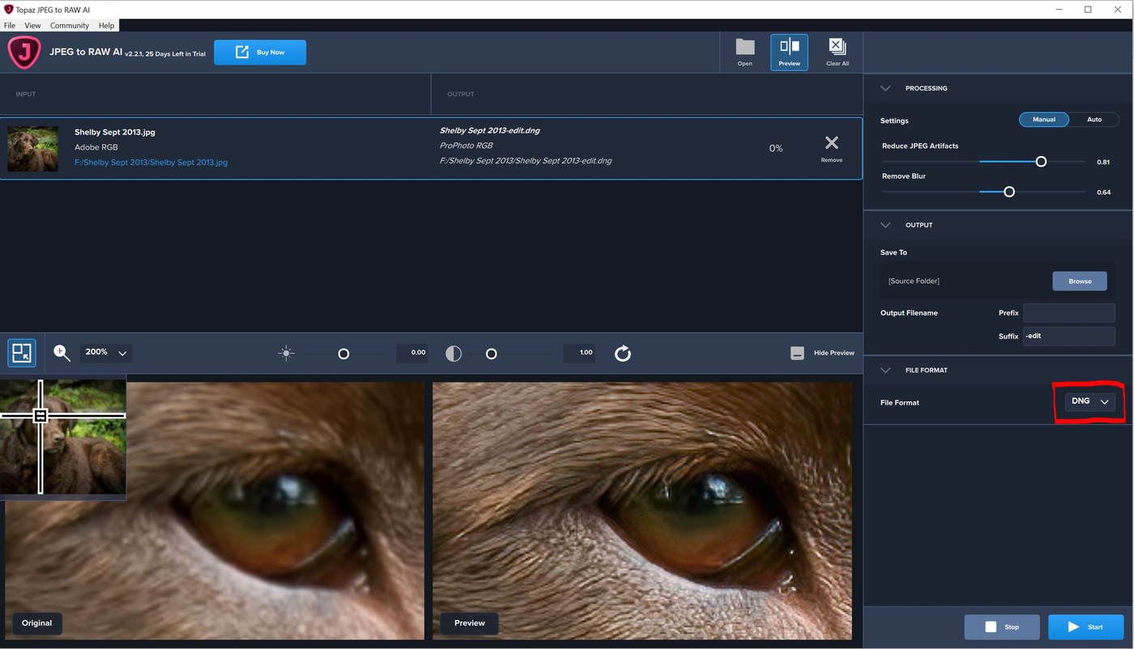
Task: Click the Buy Now button
Action: click(x=260, y=53)
